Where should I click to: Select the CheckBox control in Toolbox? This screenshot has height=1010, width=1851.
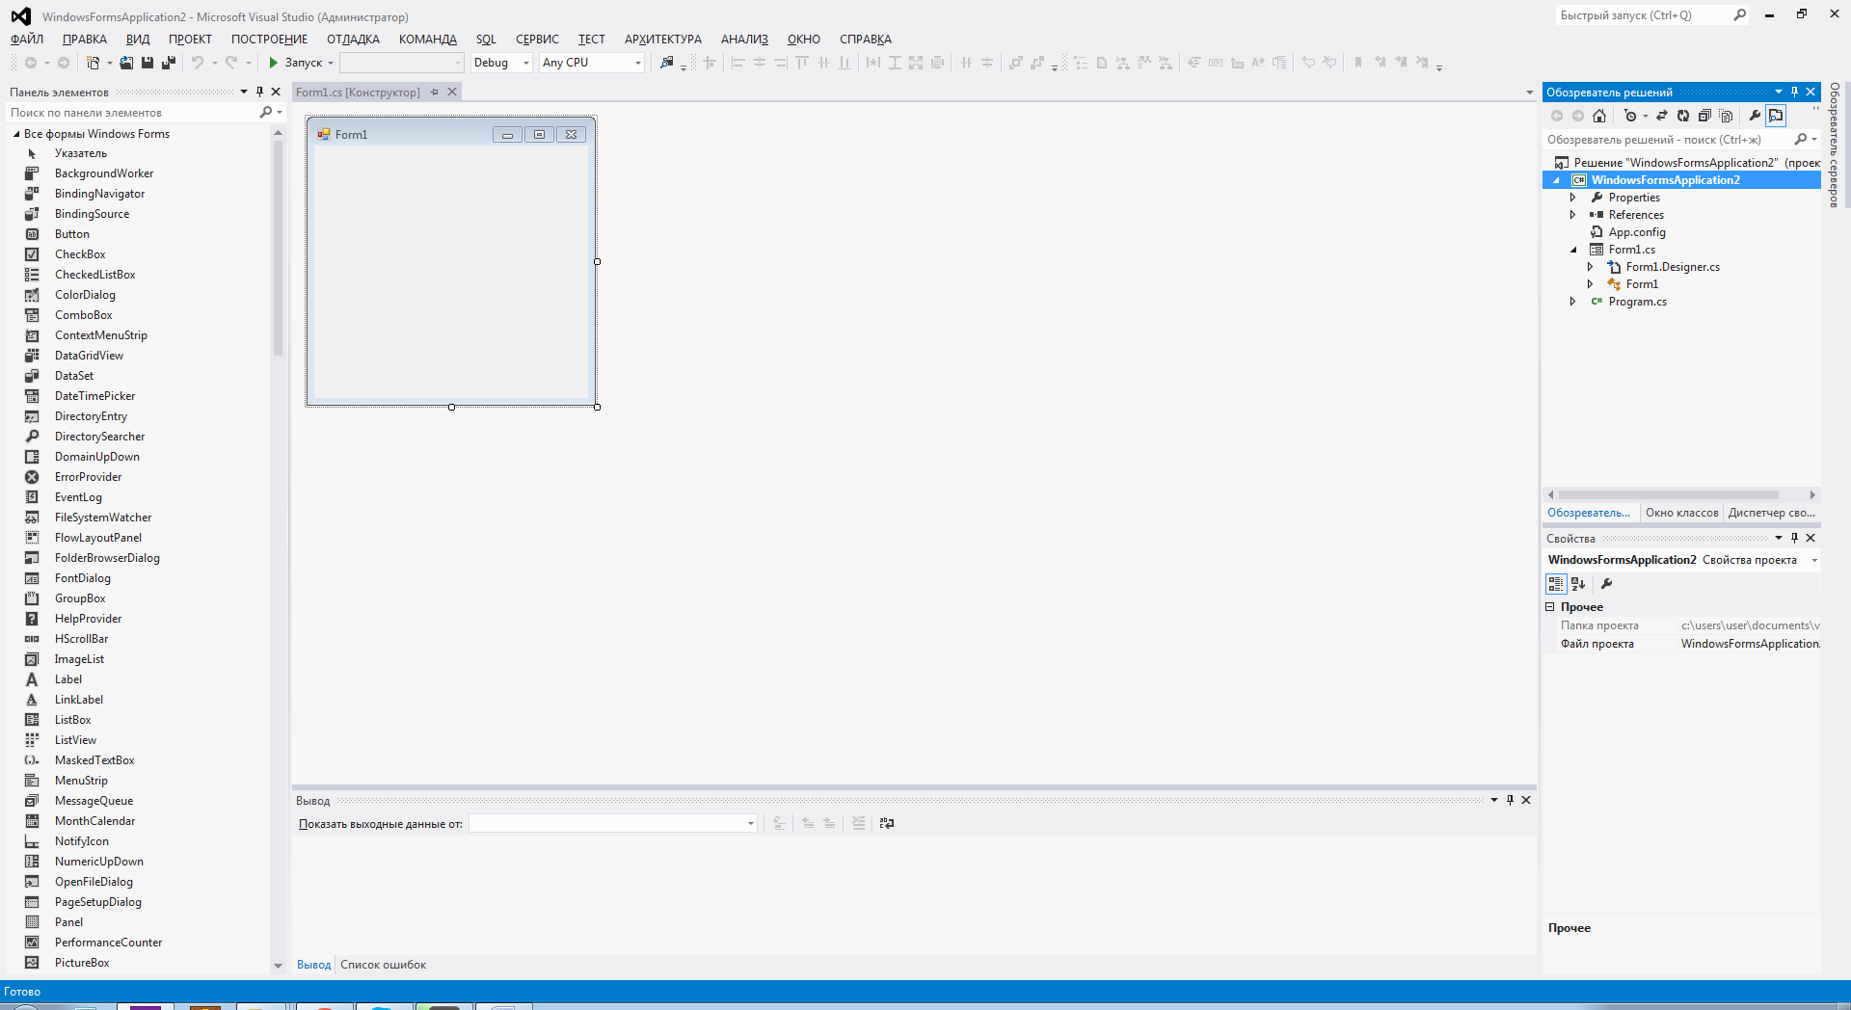click(x=80, y=254)
